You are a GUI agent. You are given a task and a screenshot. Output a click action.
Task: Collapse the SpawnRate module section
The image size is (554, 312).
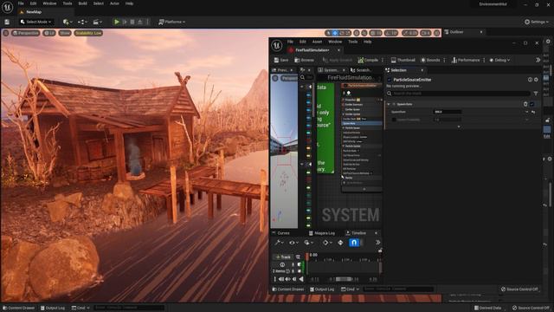[x=389, y=104]
